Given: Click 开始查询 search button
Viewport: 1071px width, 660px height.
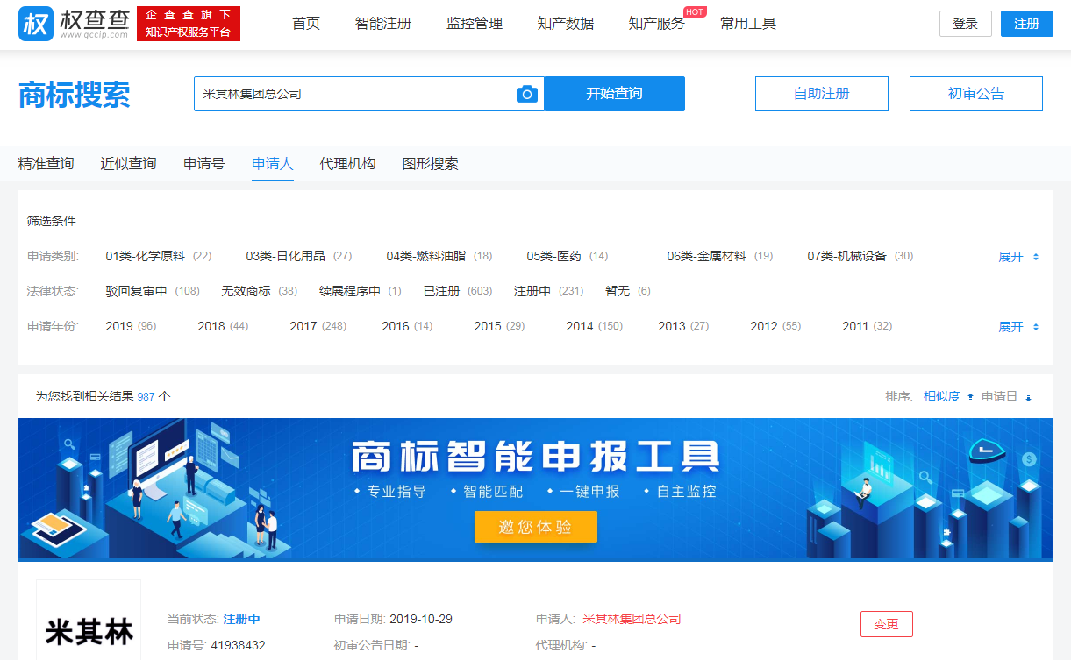Looking at the screenshot, I should [x=614, y=94].
